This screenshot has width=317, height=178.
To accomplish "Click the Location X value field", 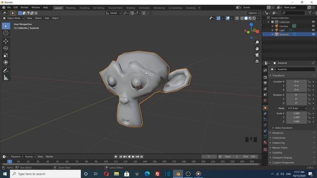I will tap(296, 82).
